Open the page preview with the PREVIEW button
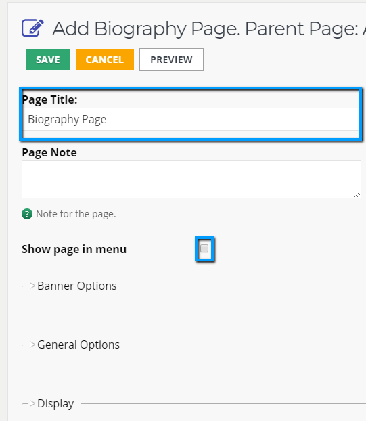 pos(171,60)
